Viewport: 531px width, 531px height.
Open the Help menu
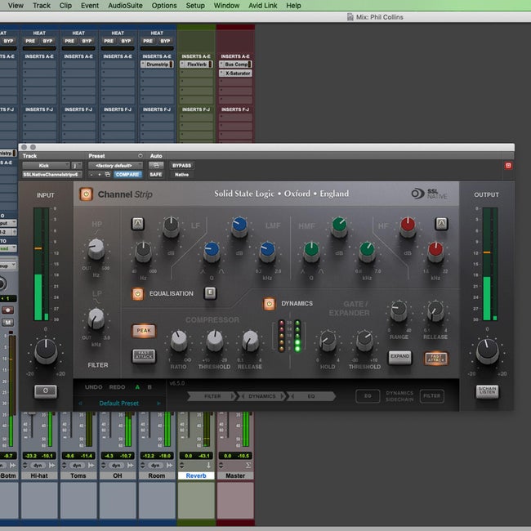coord(293,6)
